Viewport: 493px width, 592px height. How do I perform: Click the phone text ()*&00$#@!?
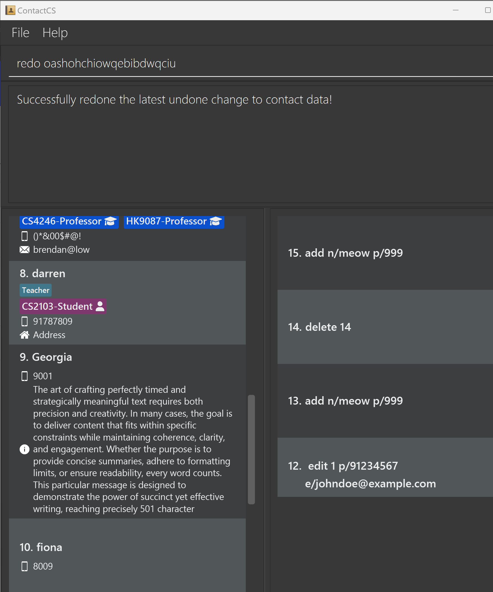pos(57,236)
